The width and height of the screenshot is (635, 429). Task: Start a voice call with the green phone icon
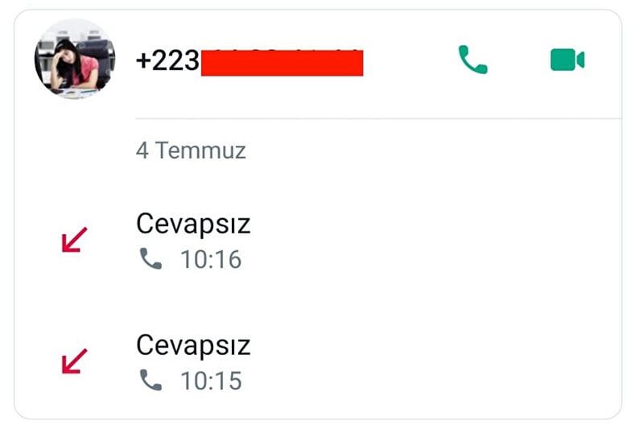pos(472,60)
